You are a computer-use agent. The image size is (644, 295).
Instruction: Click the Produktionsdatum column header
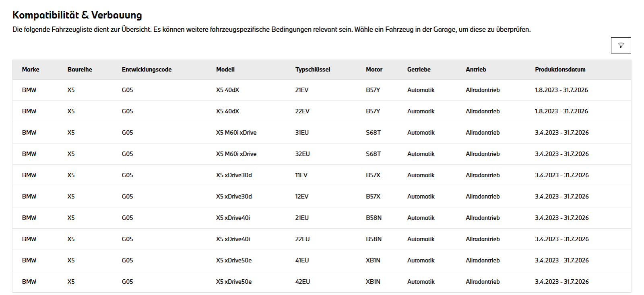560,70
